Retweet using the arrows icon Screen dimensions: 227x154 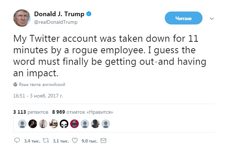click(x=45, y=141)
